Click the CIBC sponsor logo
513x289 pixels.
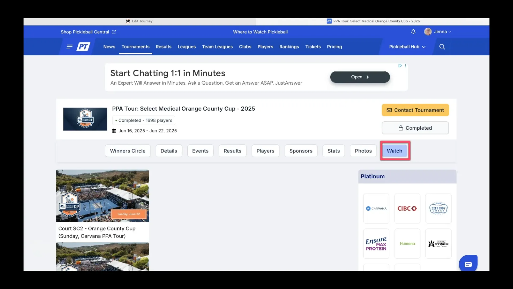point(407,208)
